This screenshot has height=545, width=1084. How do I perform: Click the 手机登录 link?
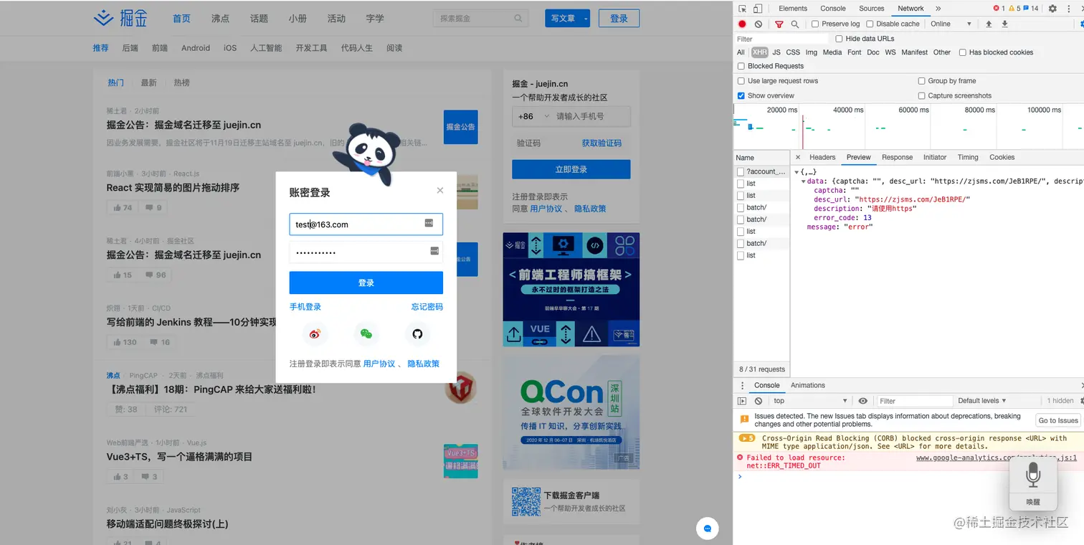click(x=305, y=307)
